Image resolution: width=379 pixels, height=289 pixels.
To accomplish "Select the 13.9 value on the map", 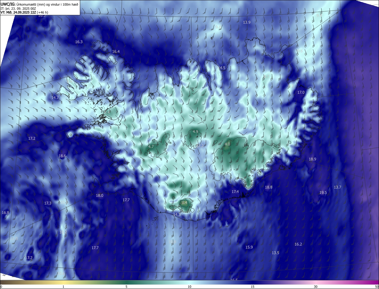I will coord(247,22).
